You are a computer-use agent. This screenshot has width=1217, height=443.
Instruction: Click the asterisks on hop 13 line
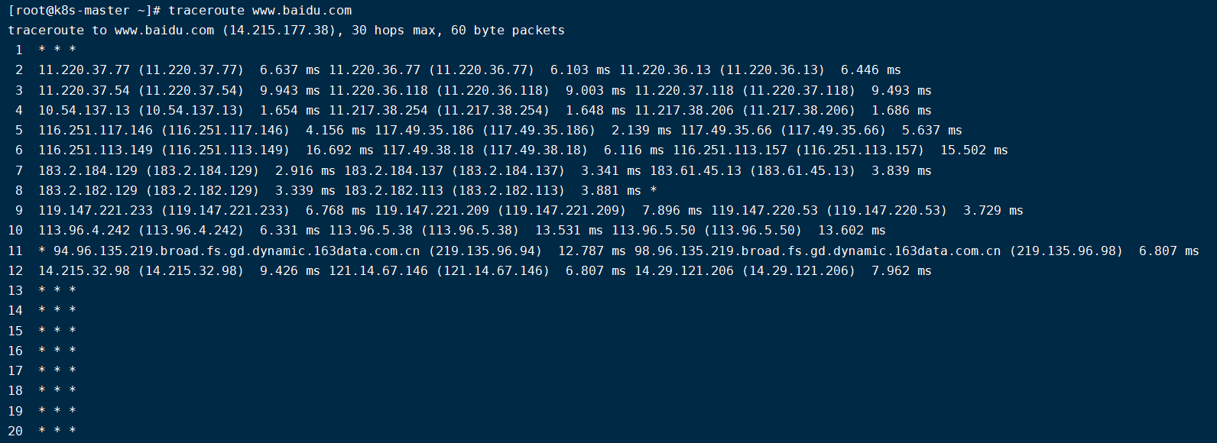coord(57,290)
